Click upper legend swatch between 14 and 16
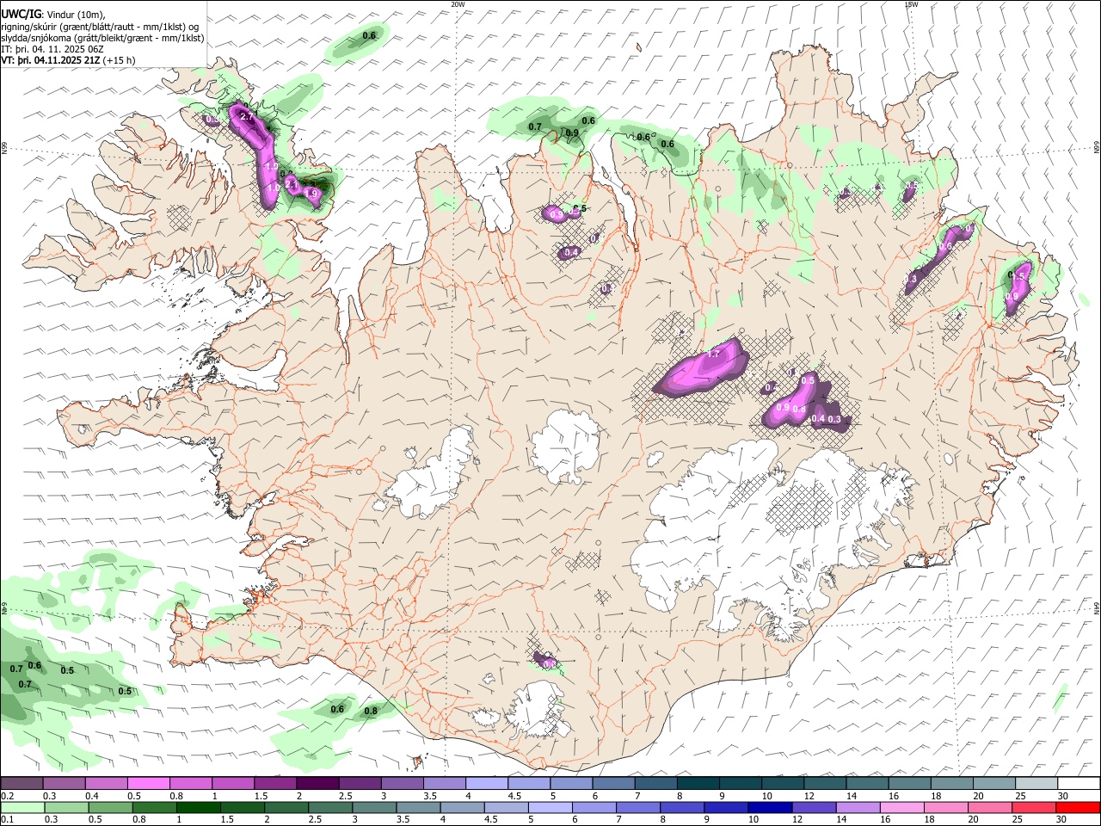Viewport: 1101px width, 826px height. (867, 784)
